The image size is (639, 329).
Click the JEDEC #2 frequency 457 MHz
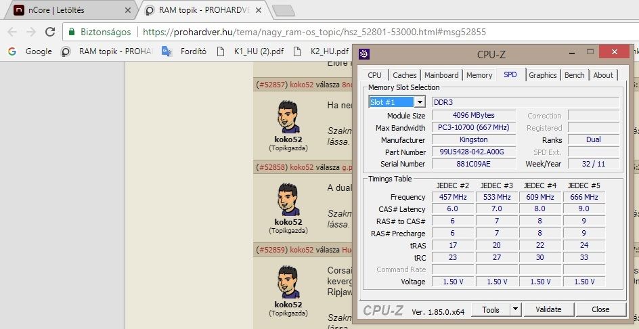tap(453, 197)
